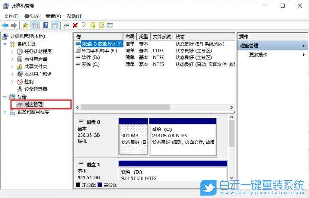Select the 软件 (D:) volume row
This screenshot has width=309, height=198.
pos(154,58)
